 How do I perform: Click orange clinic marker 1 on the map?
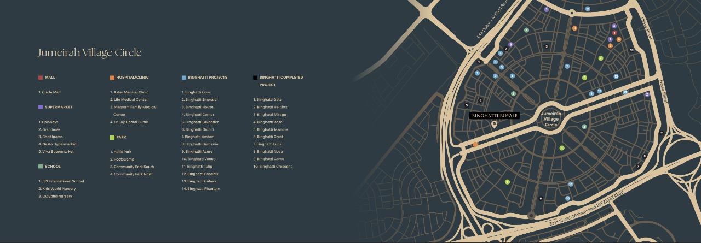475,144
